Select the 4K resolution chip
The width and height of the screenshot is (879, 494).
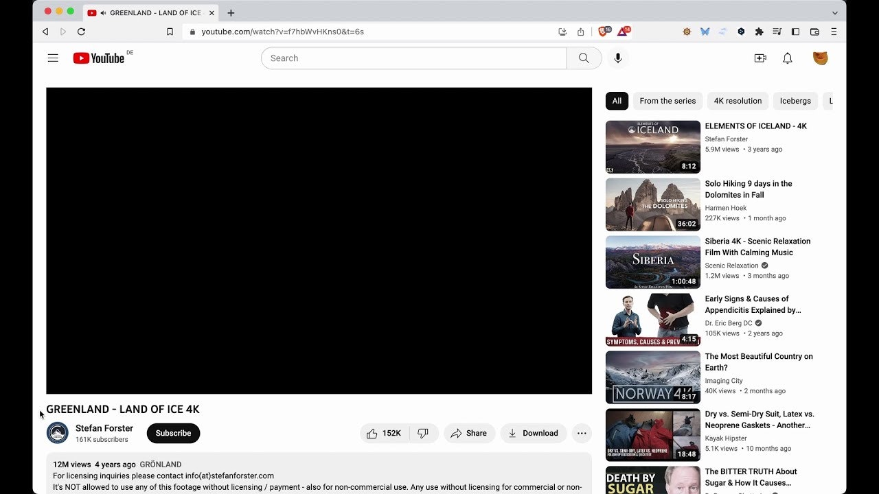pyautogui.click(x=738, y=101)
